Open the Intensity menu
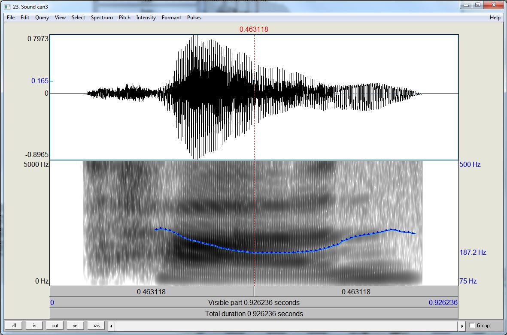The height and width of the screenshot is (335, 507). click(146, 18)
